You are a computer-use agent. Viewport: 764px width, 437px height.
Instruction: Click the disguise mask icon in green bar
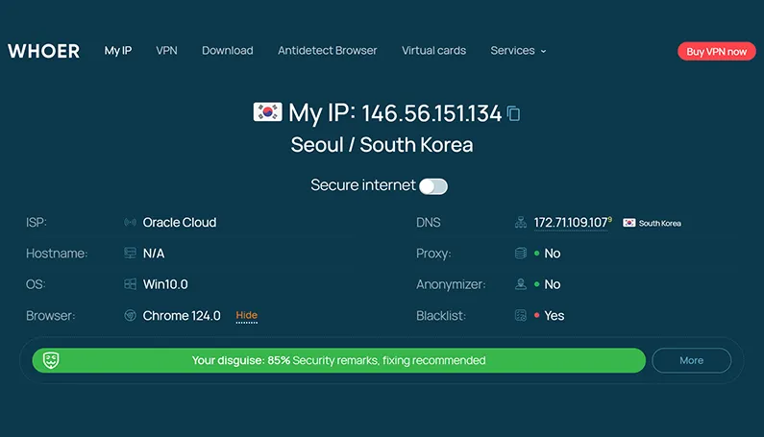[51, 360]
